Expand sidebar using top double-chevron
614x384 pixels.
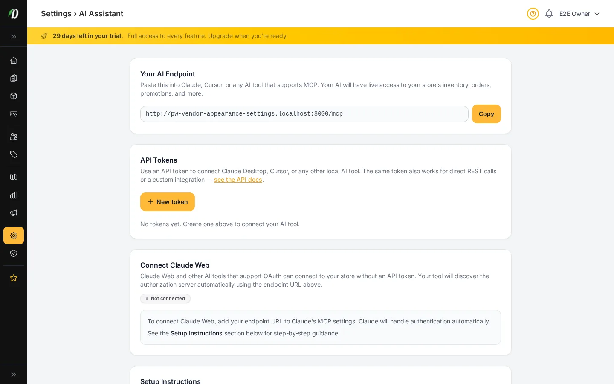click(14, 37)
